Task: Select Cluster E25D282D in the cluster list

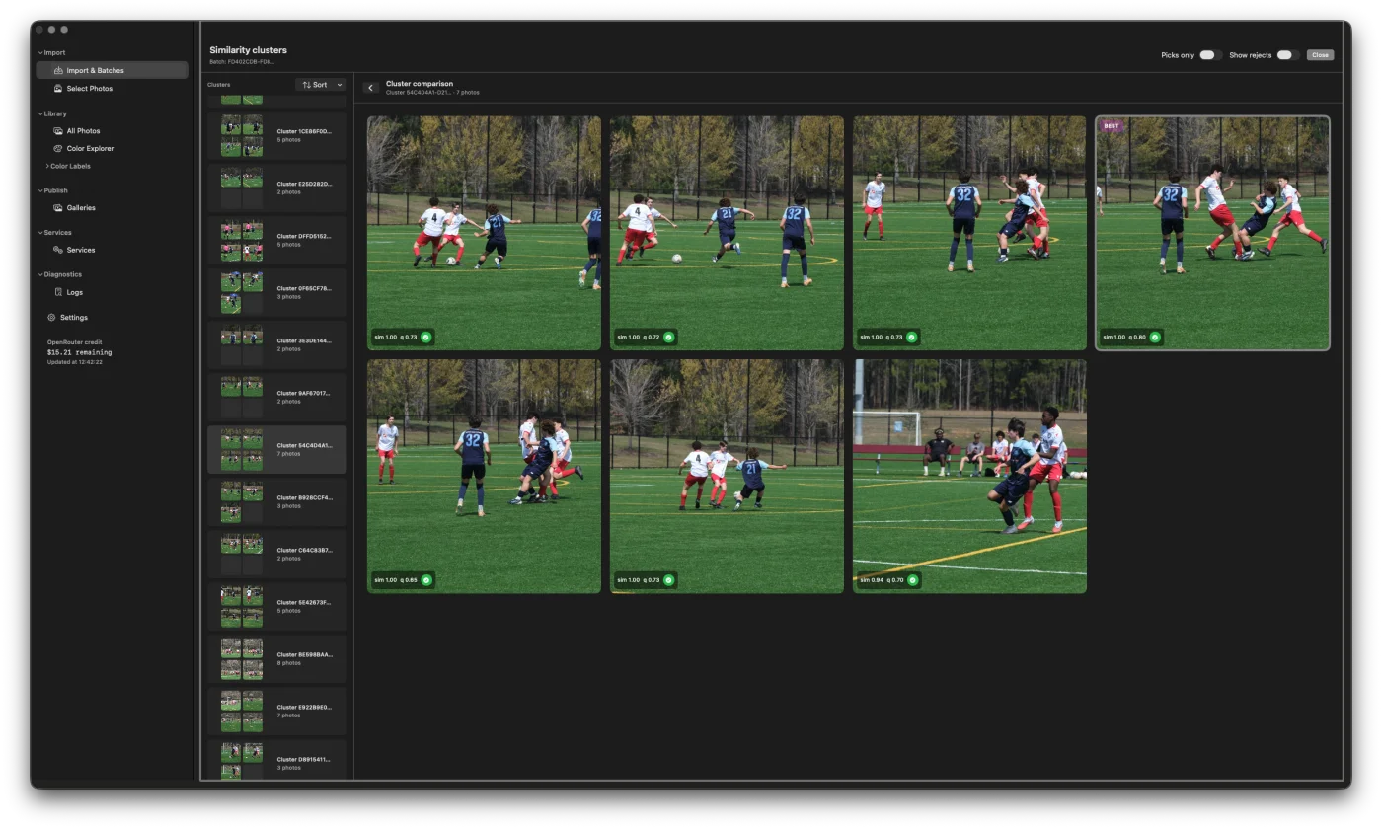Action: (276, 188)
